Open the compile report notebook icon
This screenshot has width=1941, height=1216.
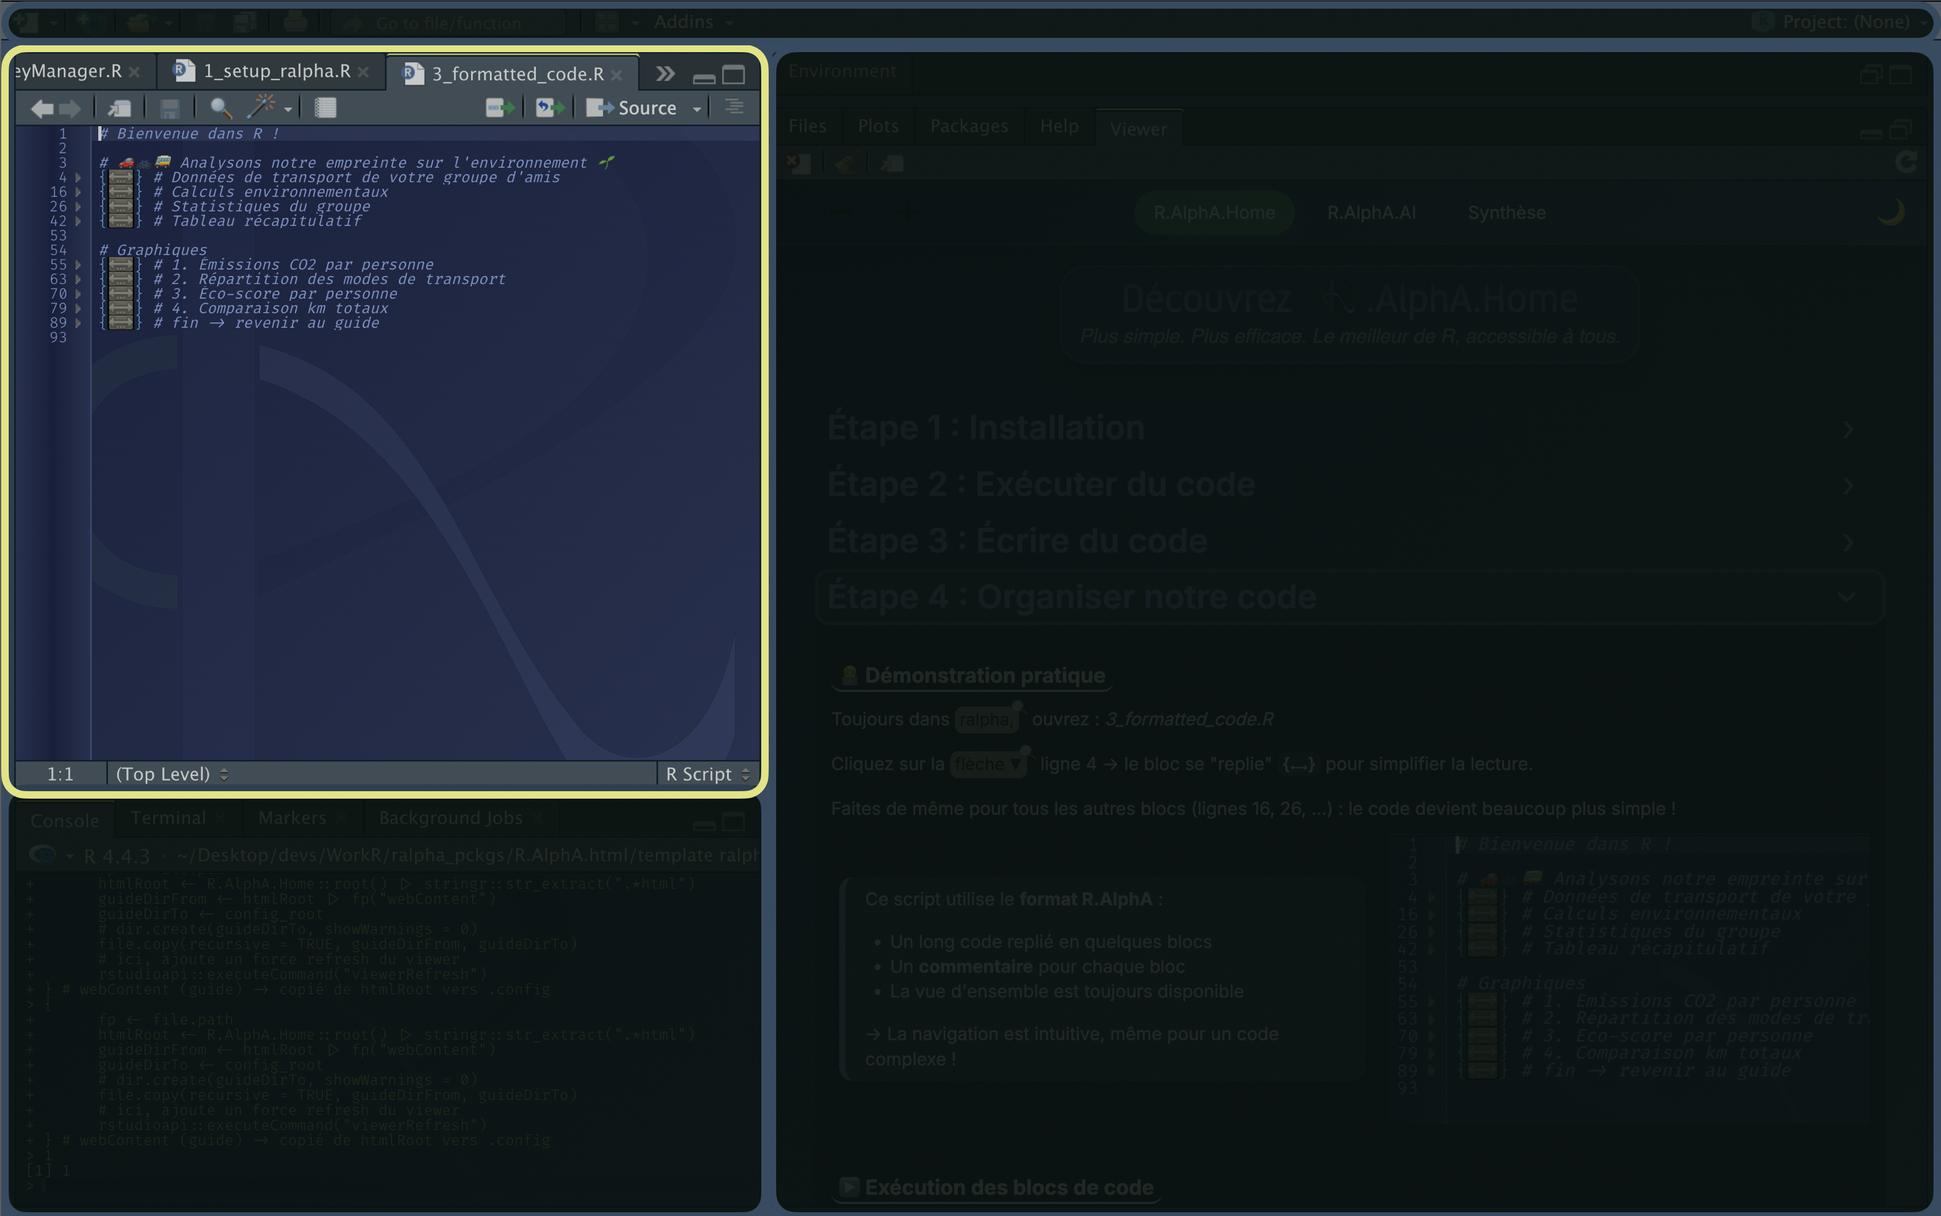(325, 108)
